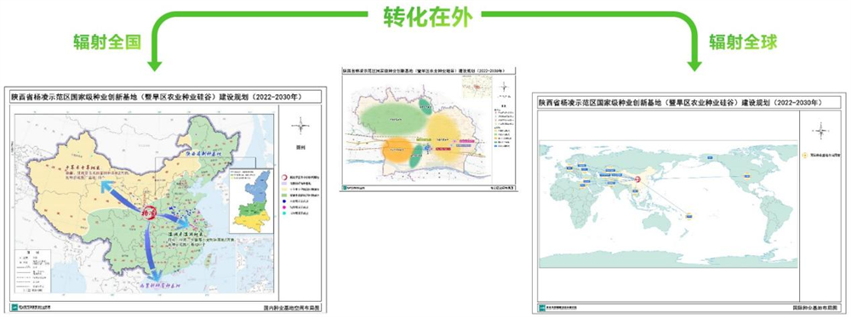Click the large green oval on center map
Viewport: 851px width, 317px height.
coord(393,121)
